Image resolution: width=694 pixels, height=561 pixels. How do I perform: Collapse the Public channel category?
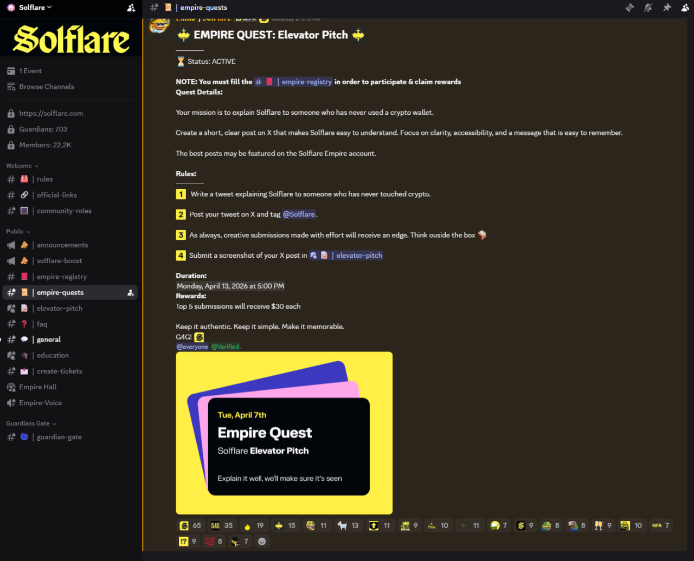point(18,231)
